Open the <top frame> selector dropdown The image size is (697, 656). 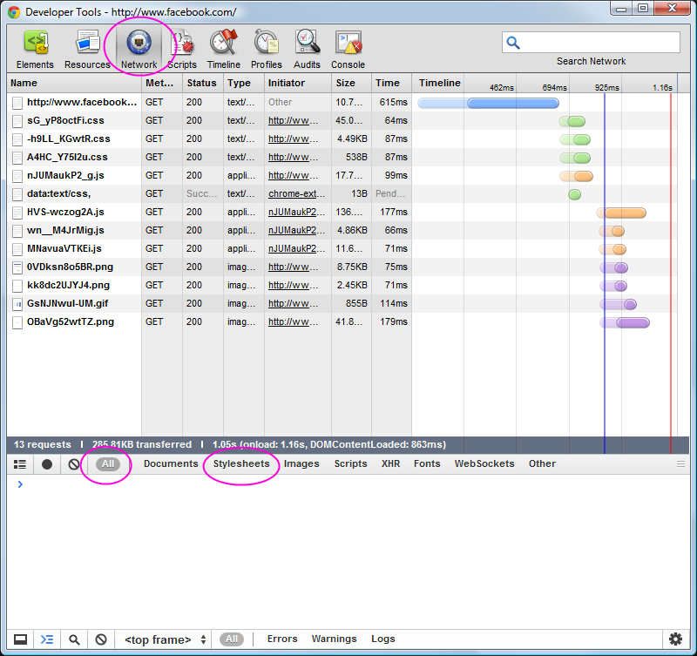tap(165, 639)
